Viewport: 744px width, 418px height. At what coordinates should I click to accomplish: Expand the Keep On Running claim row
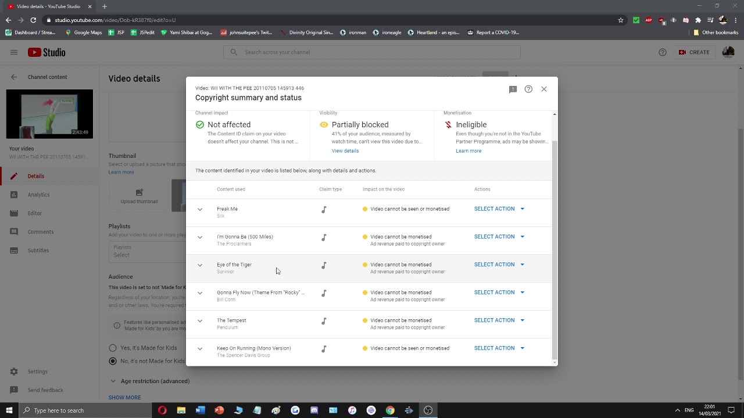point(200,348)
